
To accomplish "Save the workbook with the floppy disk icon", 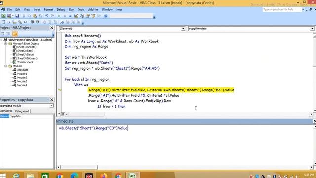I will tap(17, 16).
